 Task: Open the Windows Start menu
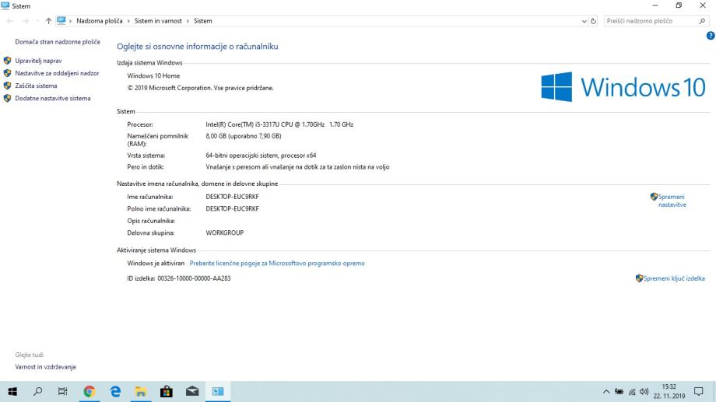pos(12,392)
